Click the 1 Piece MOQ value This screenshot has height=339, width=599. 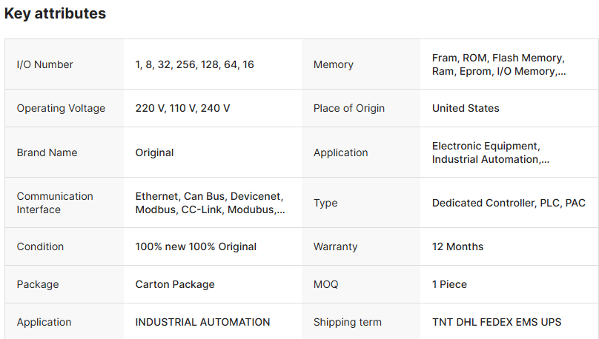(x=449, y=284)
